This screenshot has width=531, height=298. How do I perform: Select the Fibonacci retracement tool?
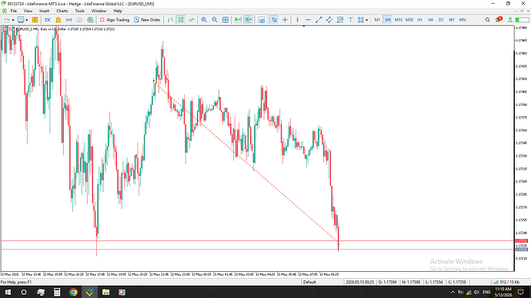(x=340, y=20)
